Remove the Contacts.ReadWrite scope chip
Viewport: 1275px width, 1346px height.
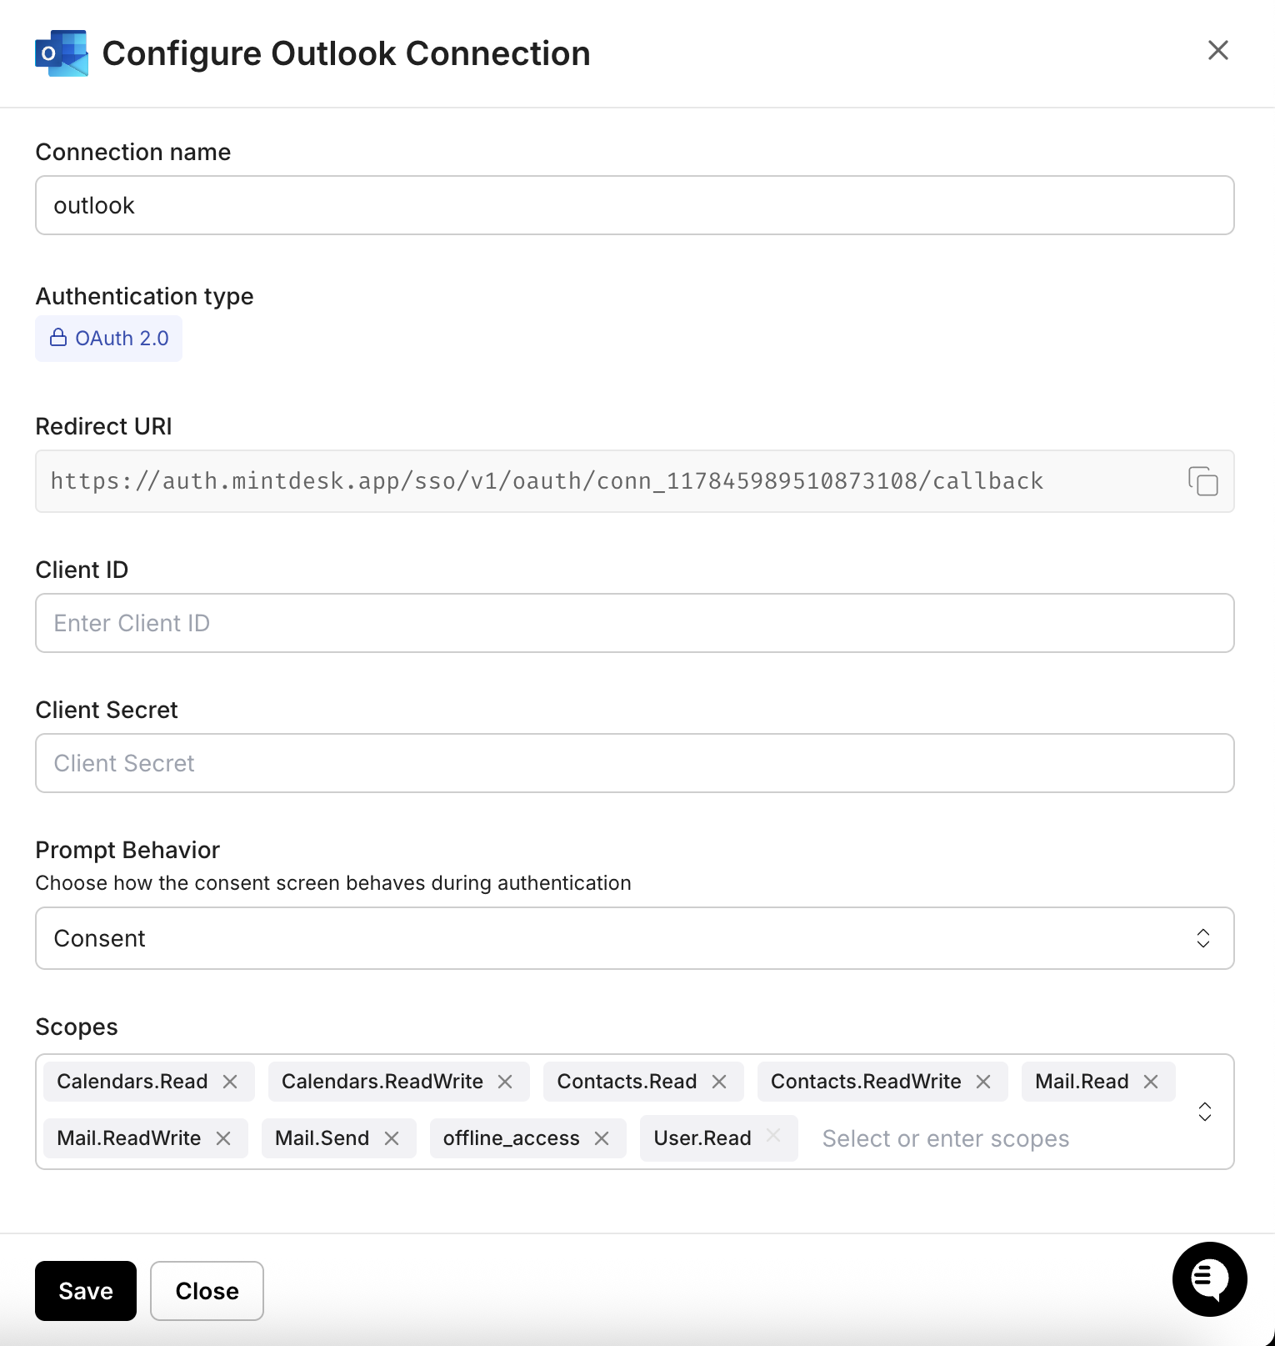tap(983, 1082)
